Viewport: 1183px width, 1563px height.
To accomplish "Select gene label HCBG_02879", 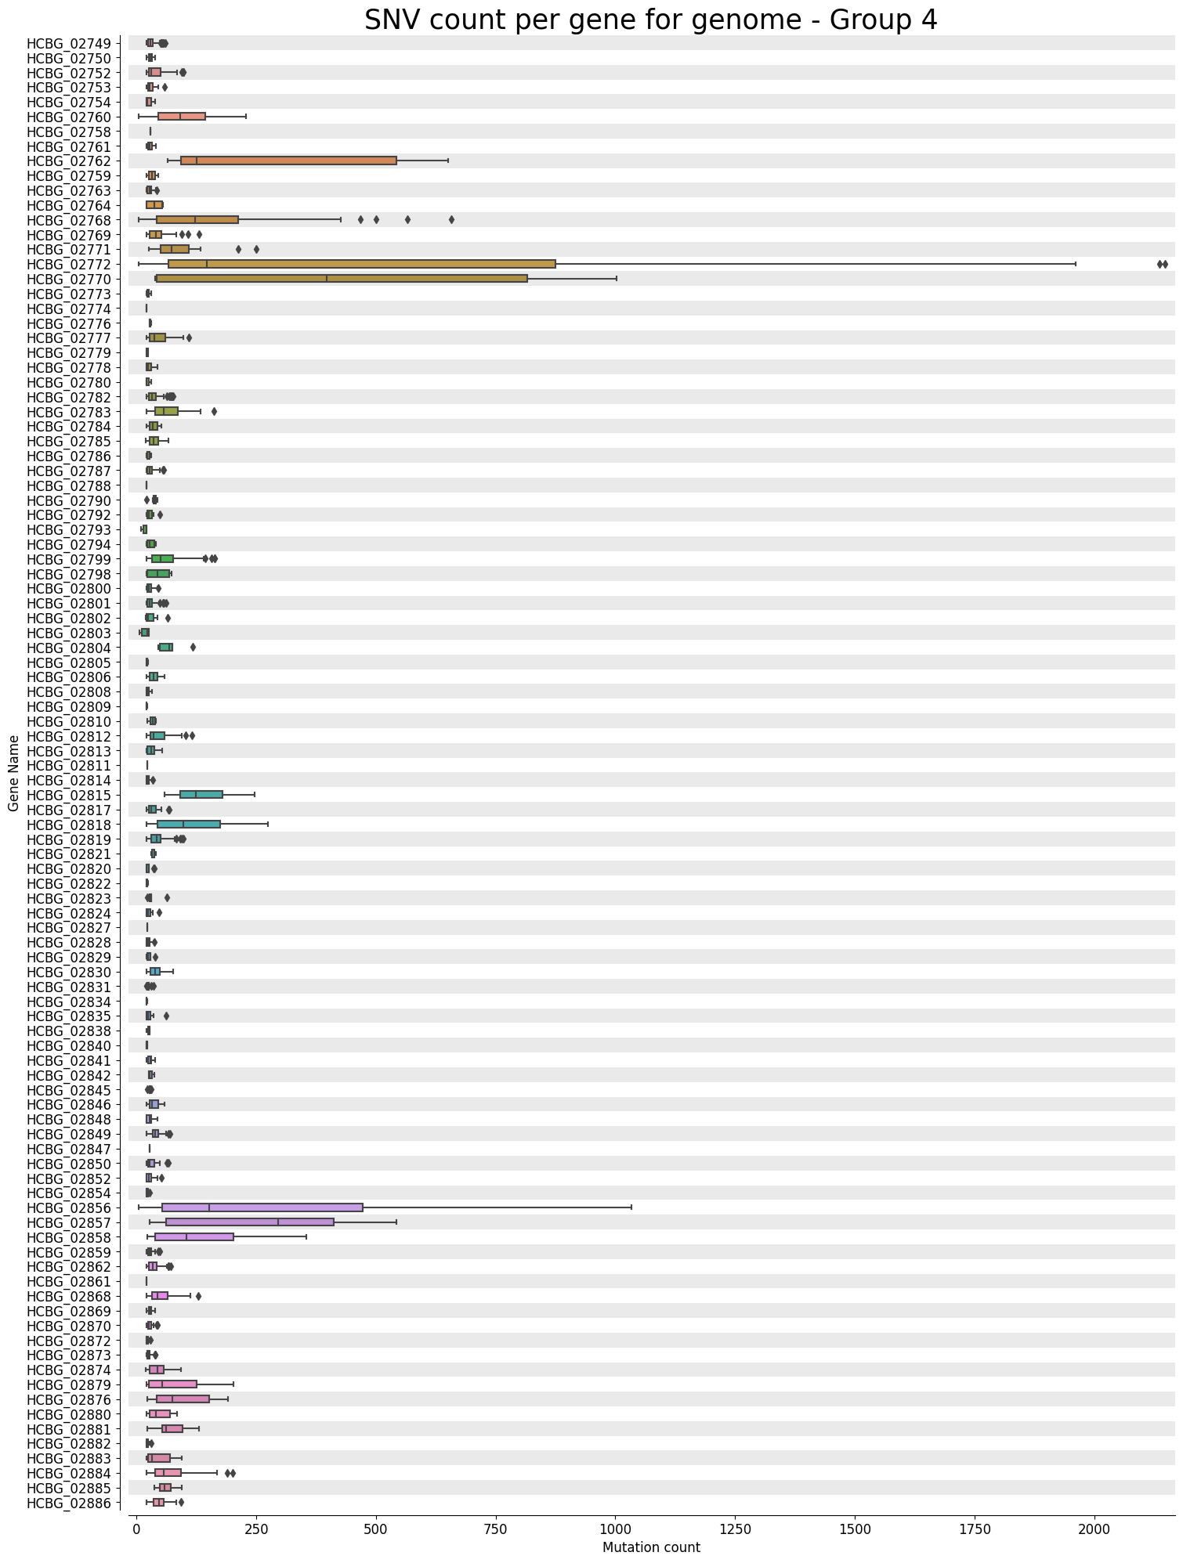I will pos(63,1384).
